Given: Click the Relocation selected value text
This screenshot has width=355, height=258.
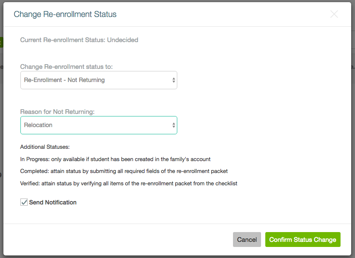Looking at the screenshot, I should click(x=38, y=125).
